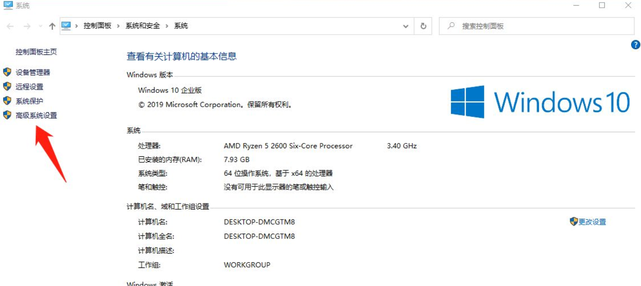Screen dimensions: 641x286
Task: Click the 2019 Microsoft Corporation copyright text
Action: (x=216, y=105)
